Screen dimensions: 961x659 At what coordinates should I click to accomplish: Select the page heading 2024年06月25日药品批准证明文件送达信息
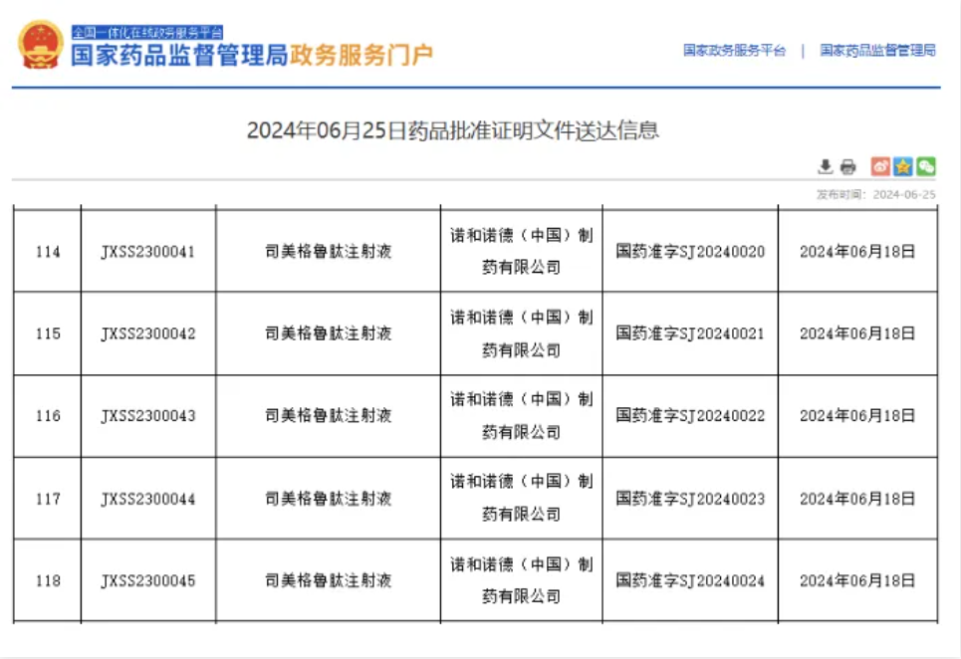tap(453, 130)
